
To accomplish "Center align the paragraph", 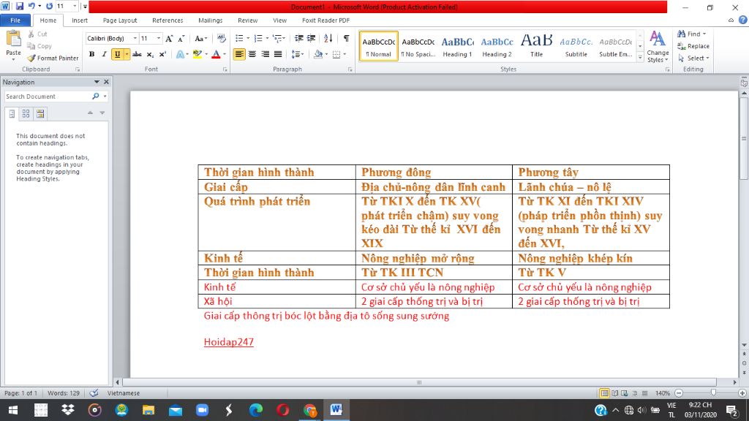I will coord(252,54).
